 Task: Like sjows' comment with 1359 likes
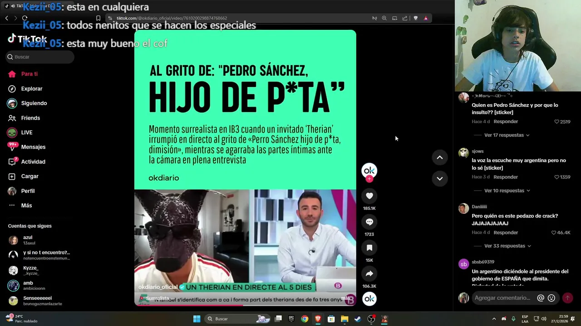pos(557,177)
